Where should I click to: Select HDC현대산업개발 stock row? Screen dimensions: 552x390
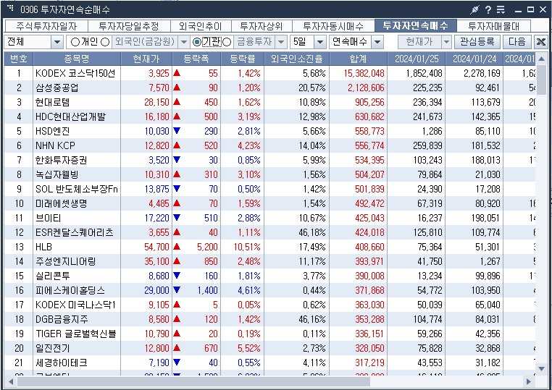269,116
